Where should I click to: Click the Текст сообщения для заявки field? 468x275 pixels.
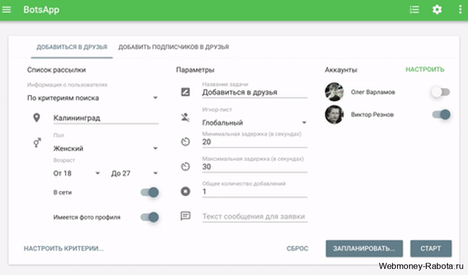click(255, 216)
